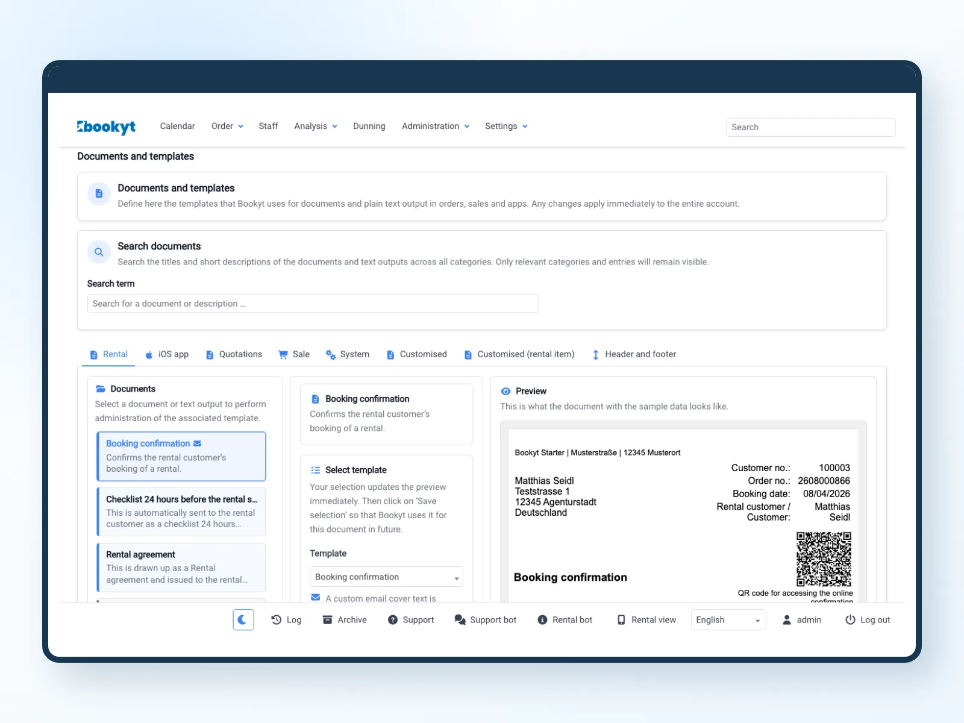This screenshot has width=964, height=723.
Task: Toggle dark mode moon button
Action: 243,619
